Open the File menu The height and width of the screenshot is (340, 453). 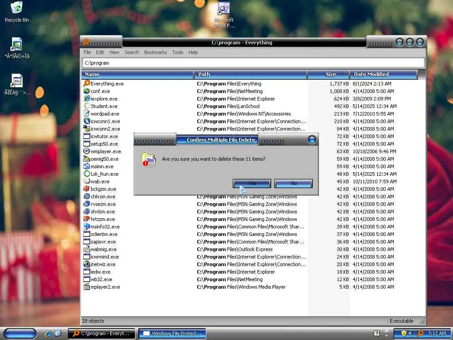pos(87,52)
